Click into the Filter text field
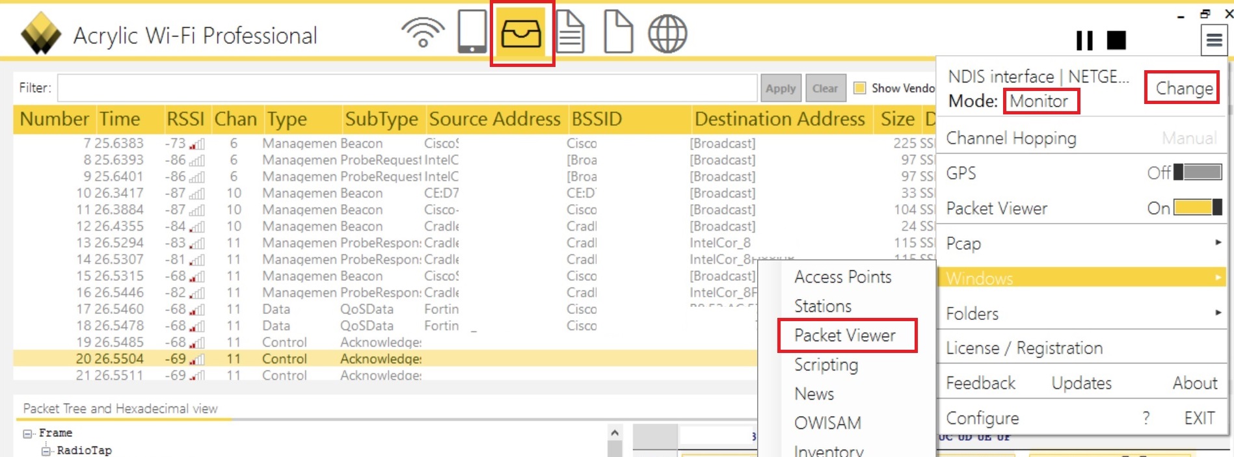Viewport: 1234px width, 457px height. (407, 88)
